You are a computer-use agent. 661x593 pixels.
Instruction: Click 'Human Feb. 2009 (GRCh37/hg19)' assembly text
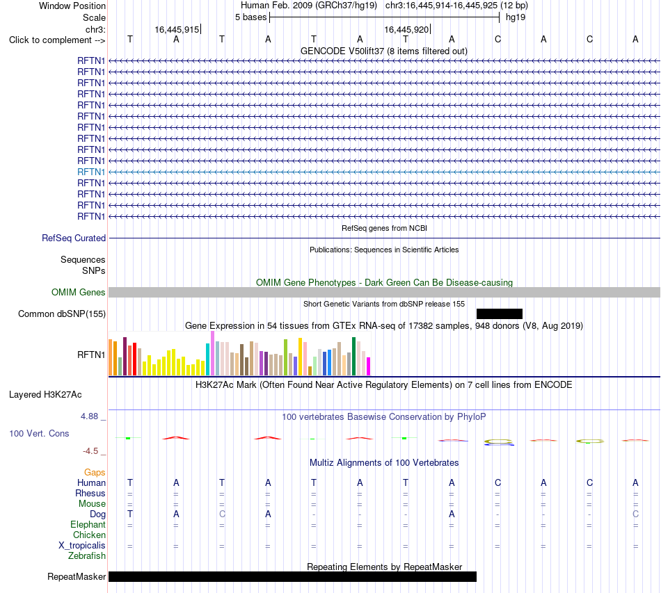[x=308, y=6]
